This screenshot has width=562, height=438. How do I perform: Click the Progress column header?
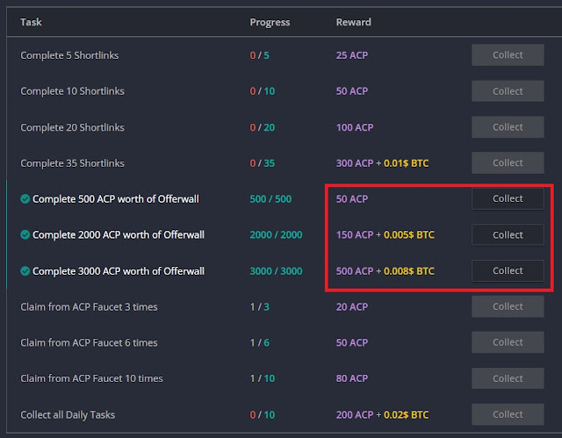(x=270, y=22)
